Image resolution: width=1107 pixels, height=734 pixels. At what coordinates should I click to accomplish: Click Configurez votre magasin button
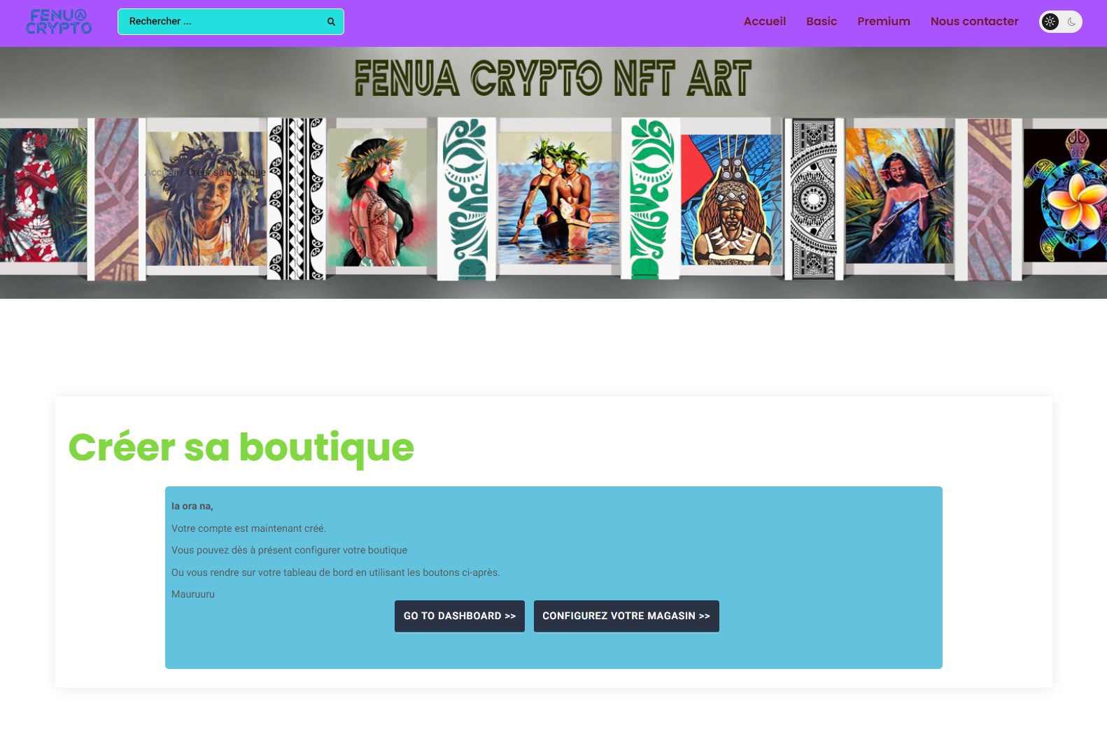pyautogui.click(x=626, y=616)
